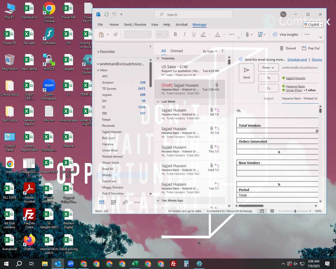
Task: Click the Subject field of the draft
Action: point(300,99)
